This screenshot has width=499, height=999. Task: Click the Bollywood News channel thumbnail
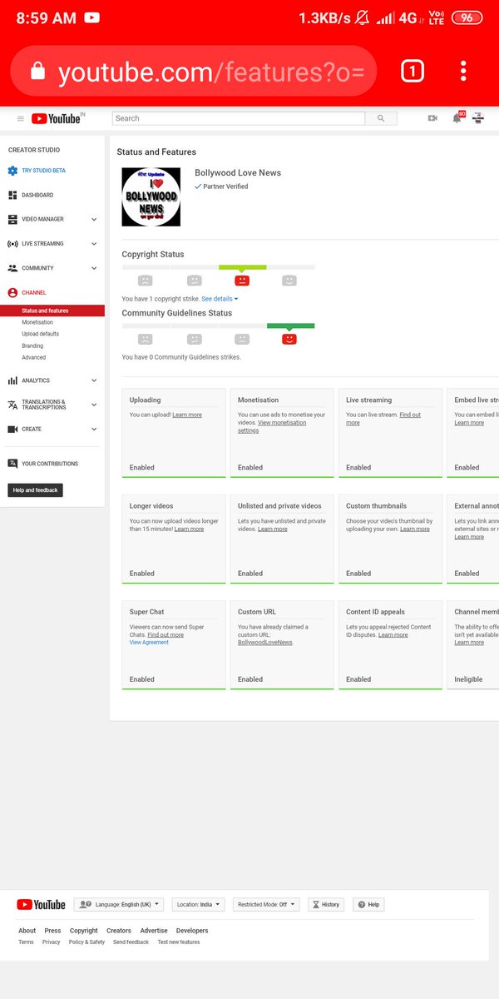(151, 197)
